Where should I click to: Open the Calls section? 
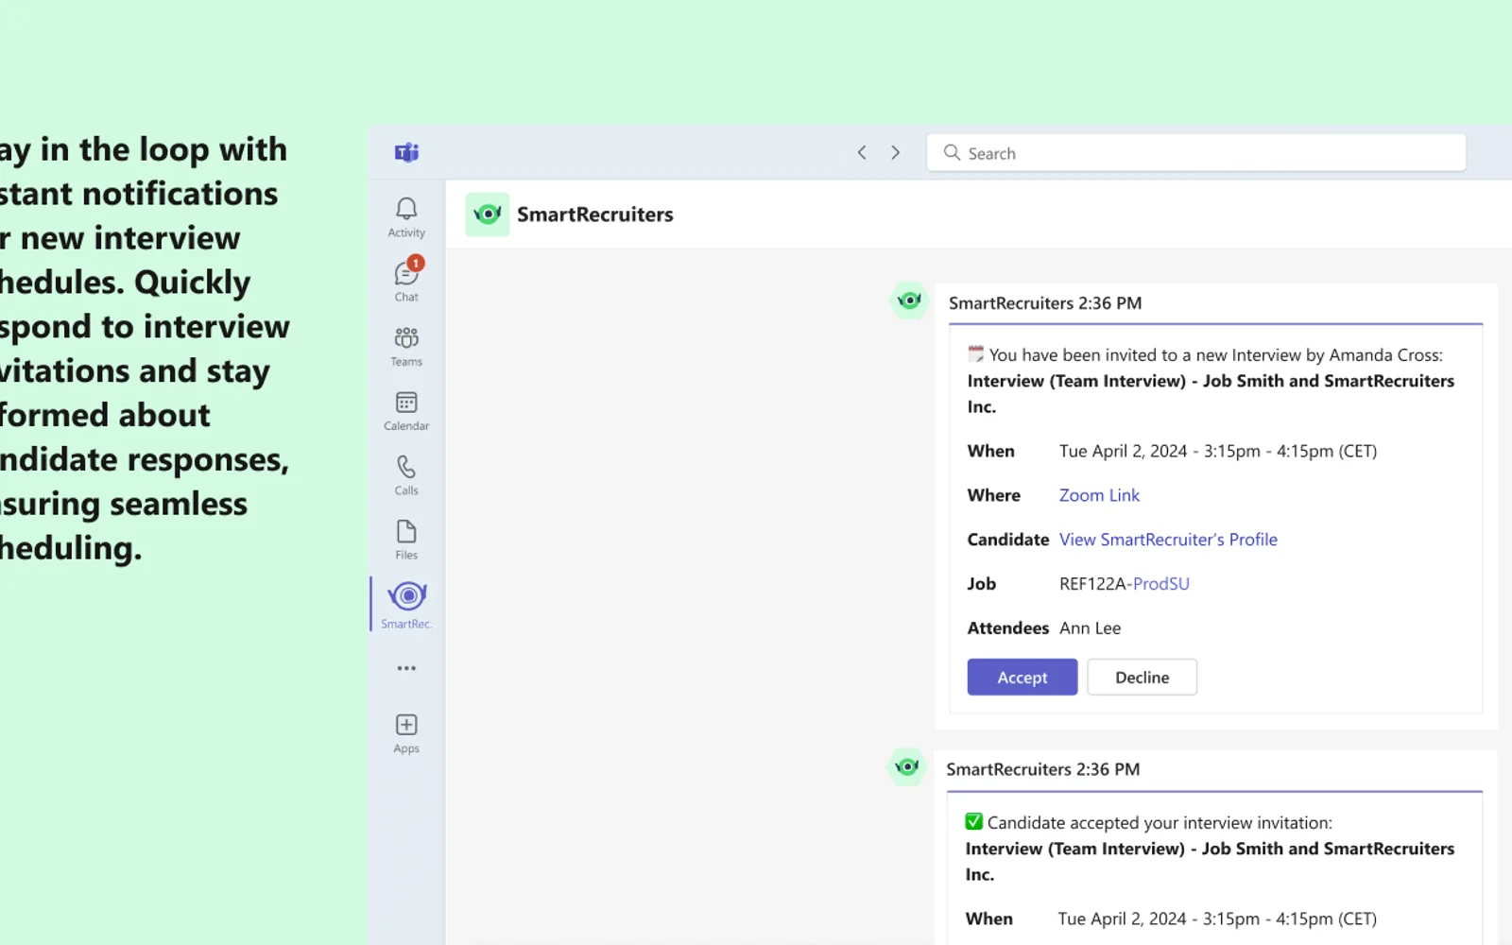[406, 475]
